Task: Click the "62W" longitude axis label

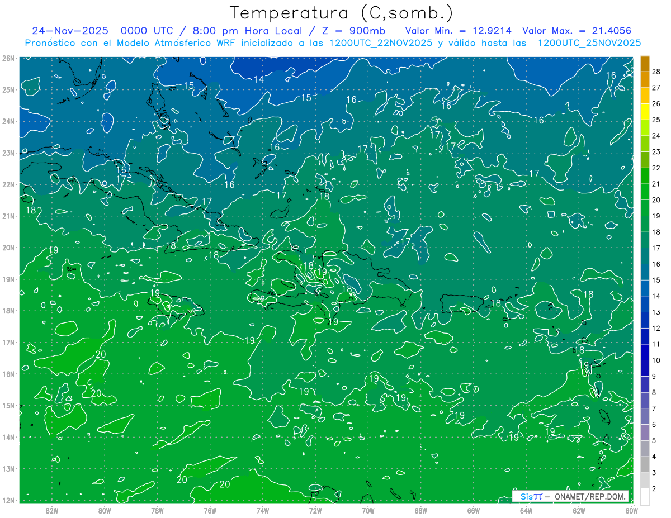Action: pos(579,510)
